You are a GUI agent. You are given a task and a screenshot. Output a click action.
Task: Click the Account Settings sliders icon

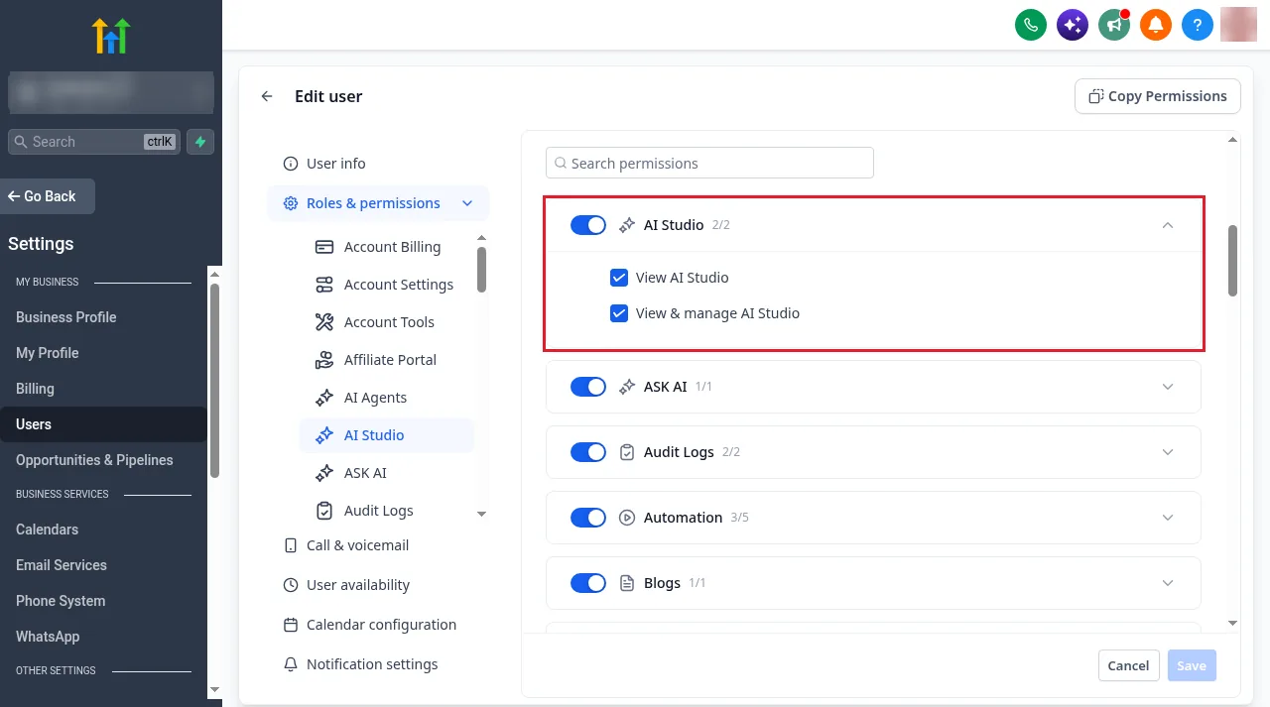[324, 285]
